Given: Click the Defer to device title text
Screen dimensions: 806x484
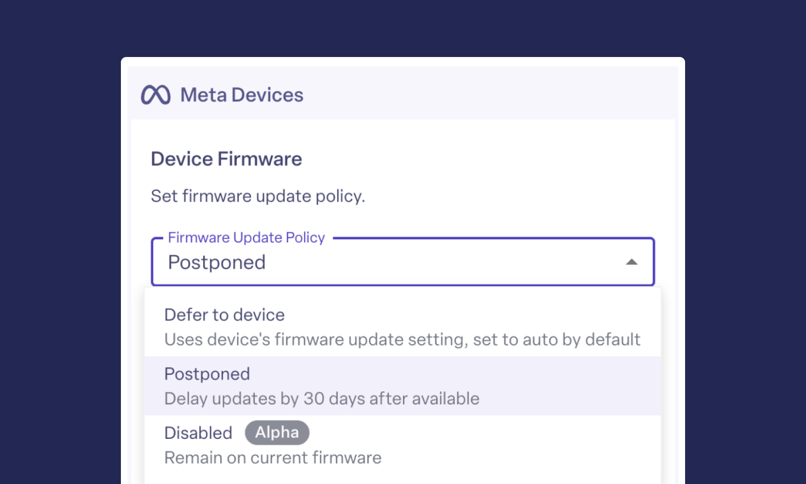Looking at the screenshot, I should 225,315.
